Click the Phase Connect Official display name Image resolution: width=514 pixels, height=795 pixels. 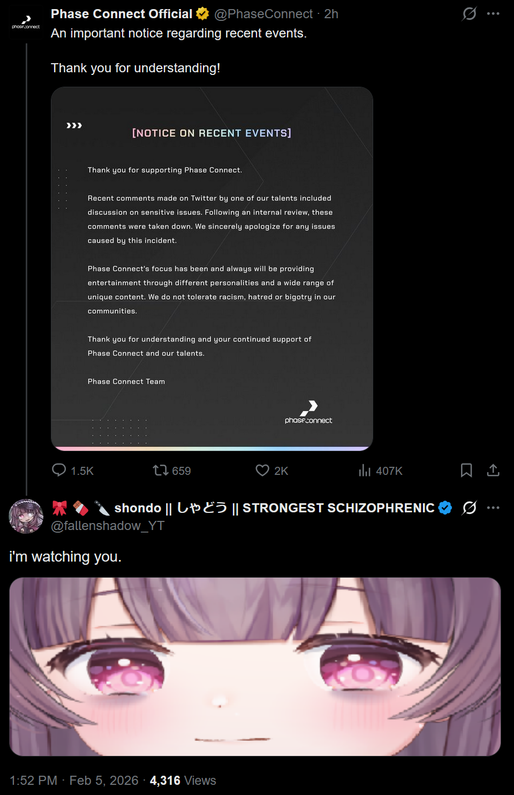[122, 14]
